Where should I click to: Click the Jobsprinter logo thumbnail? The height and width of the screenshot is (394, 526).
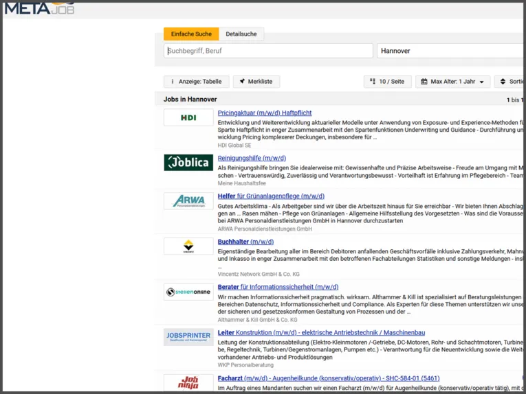pos(188,337)
